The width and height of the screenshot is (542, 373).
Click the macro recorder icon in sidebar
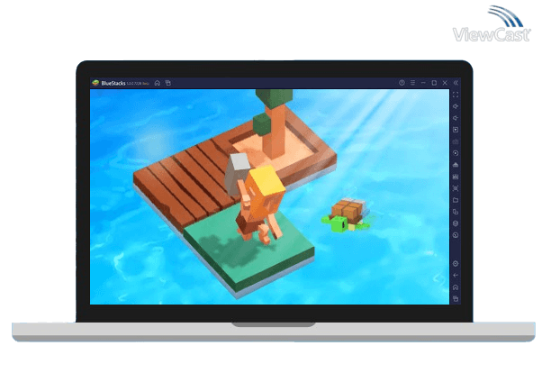(x=456, y=177)
